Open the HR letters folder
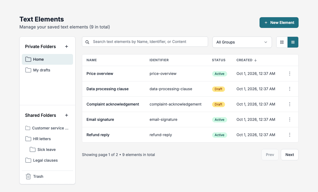The width and height of the screenshot is (318, 192). (x=47, y=139)
